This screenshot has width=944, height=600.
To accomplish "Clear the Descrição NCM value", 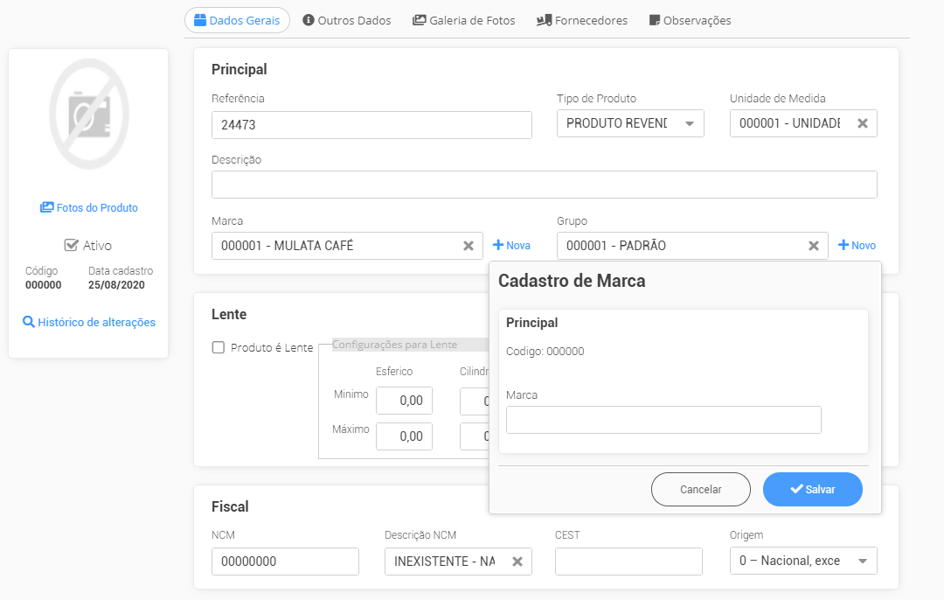I will [517, 562].
